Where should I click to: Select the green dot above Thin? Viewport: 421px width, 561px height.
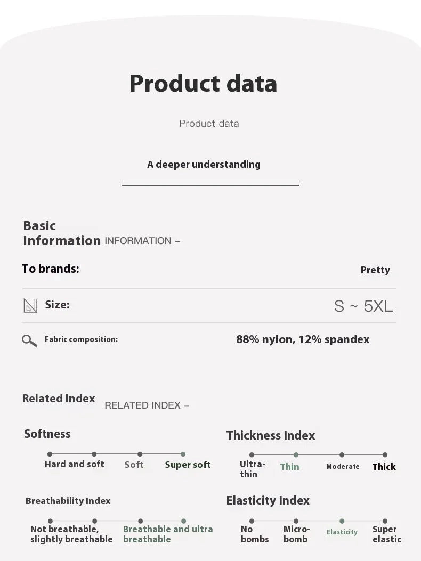pos(296,455)
